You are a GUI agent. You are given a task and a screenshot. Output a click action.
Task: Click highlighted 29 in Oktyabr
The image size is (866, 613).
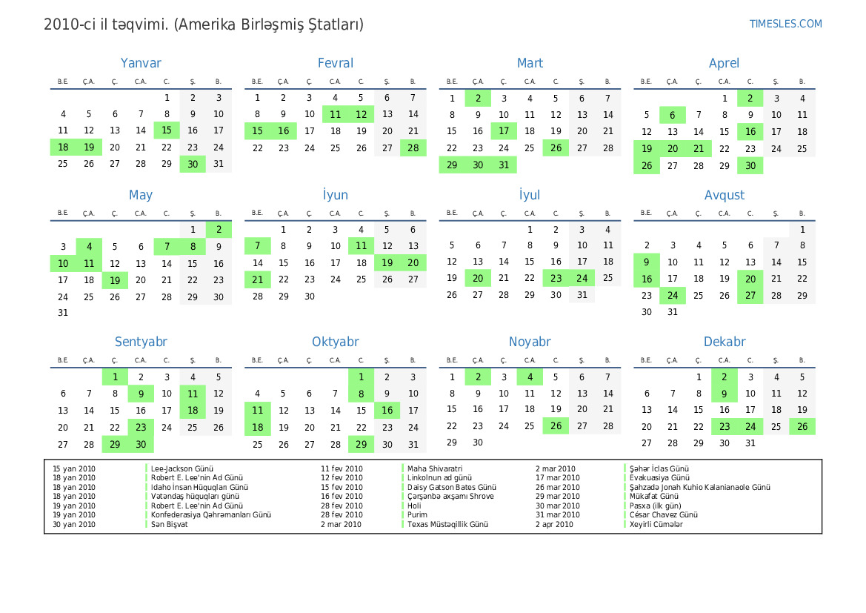click(x=361, y=445)
